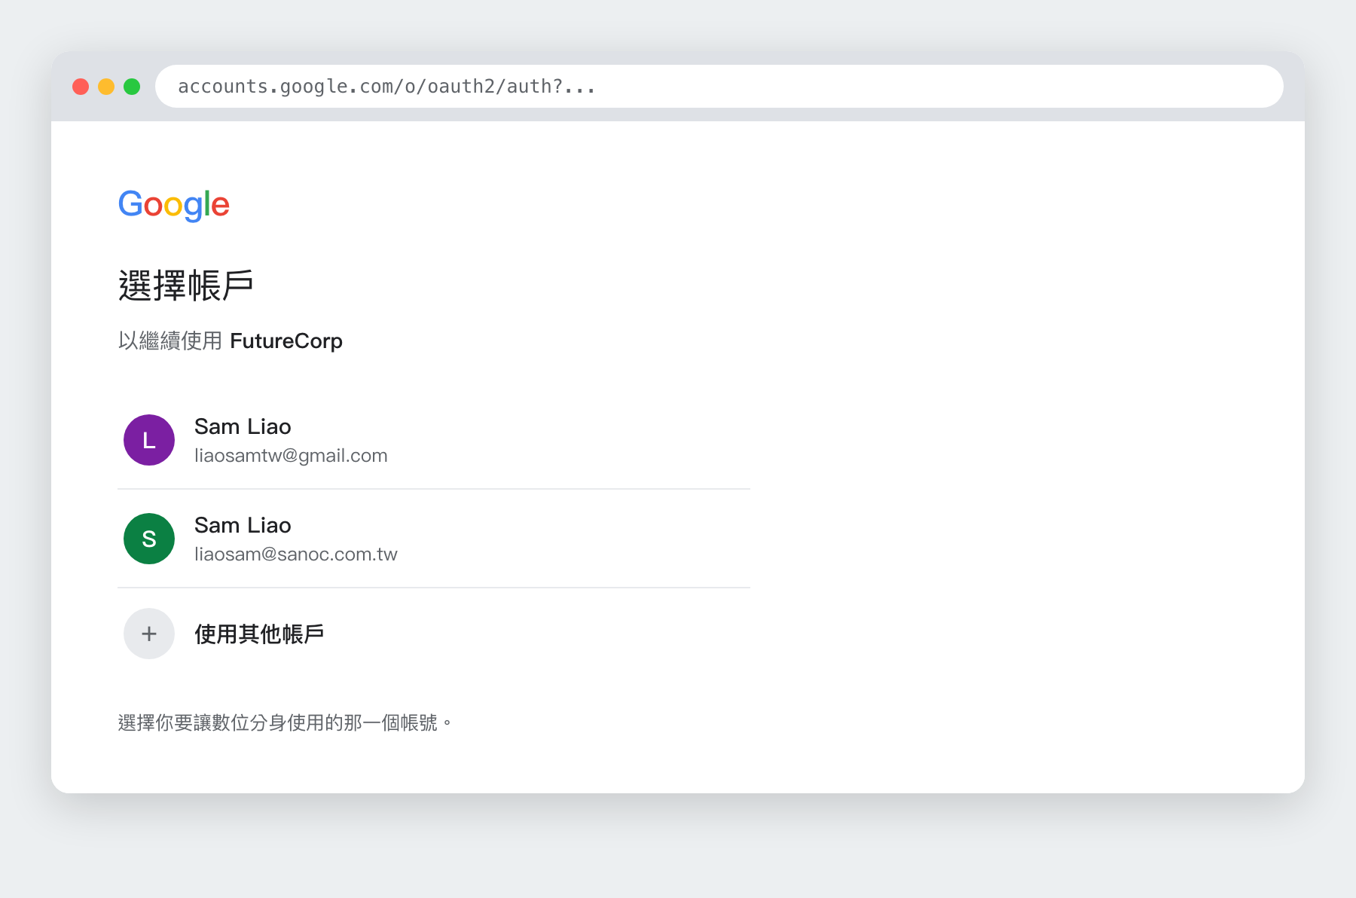Click the 選擇帳戶 heading
This screenshot has width=1356, height=898.
coord(185,286)
